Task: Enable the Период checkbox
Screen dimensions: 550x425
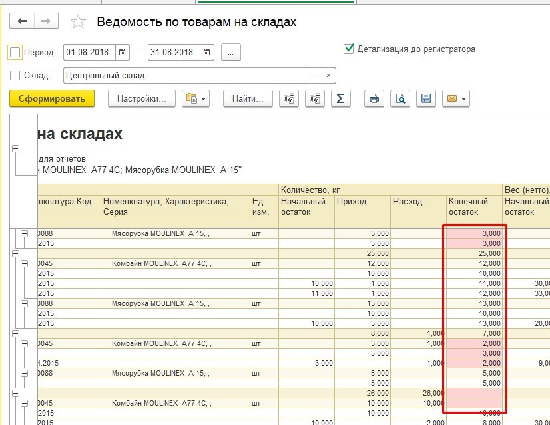Action: pos(15,52)
